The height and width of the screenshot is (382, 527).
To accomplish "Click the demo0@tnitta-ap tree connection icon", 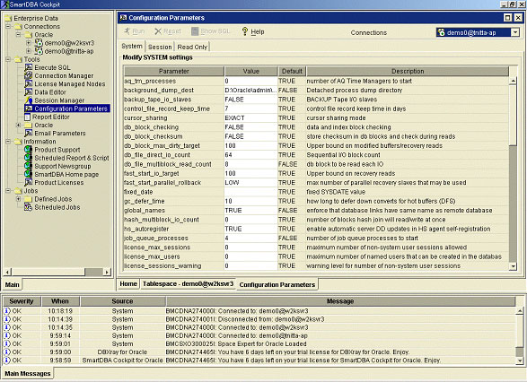I will 39,51.
